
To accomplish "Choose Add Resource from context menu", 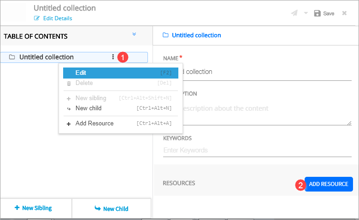I will point(94,124).
